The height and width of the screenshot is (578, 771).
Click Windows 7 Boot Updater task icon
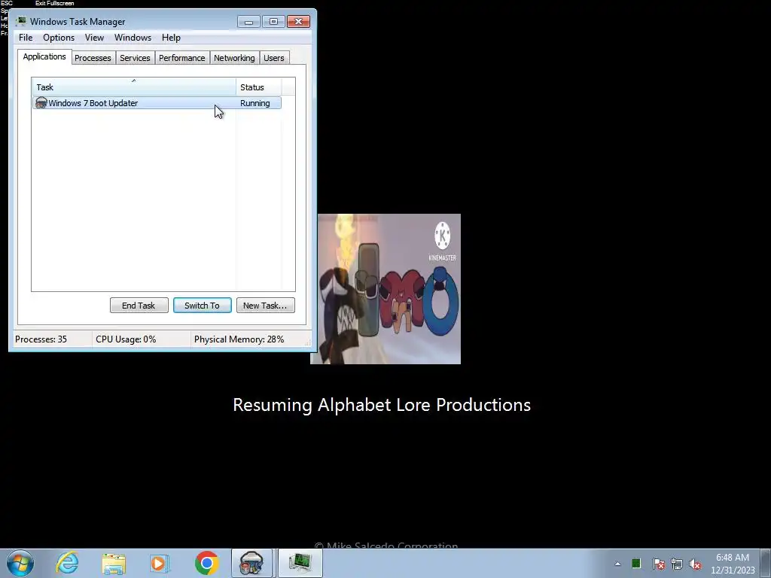tap(41, 102)
